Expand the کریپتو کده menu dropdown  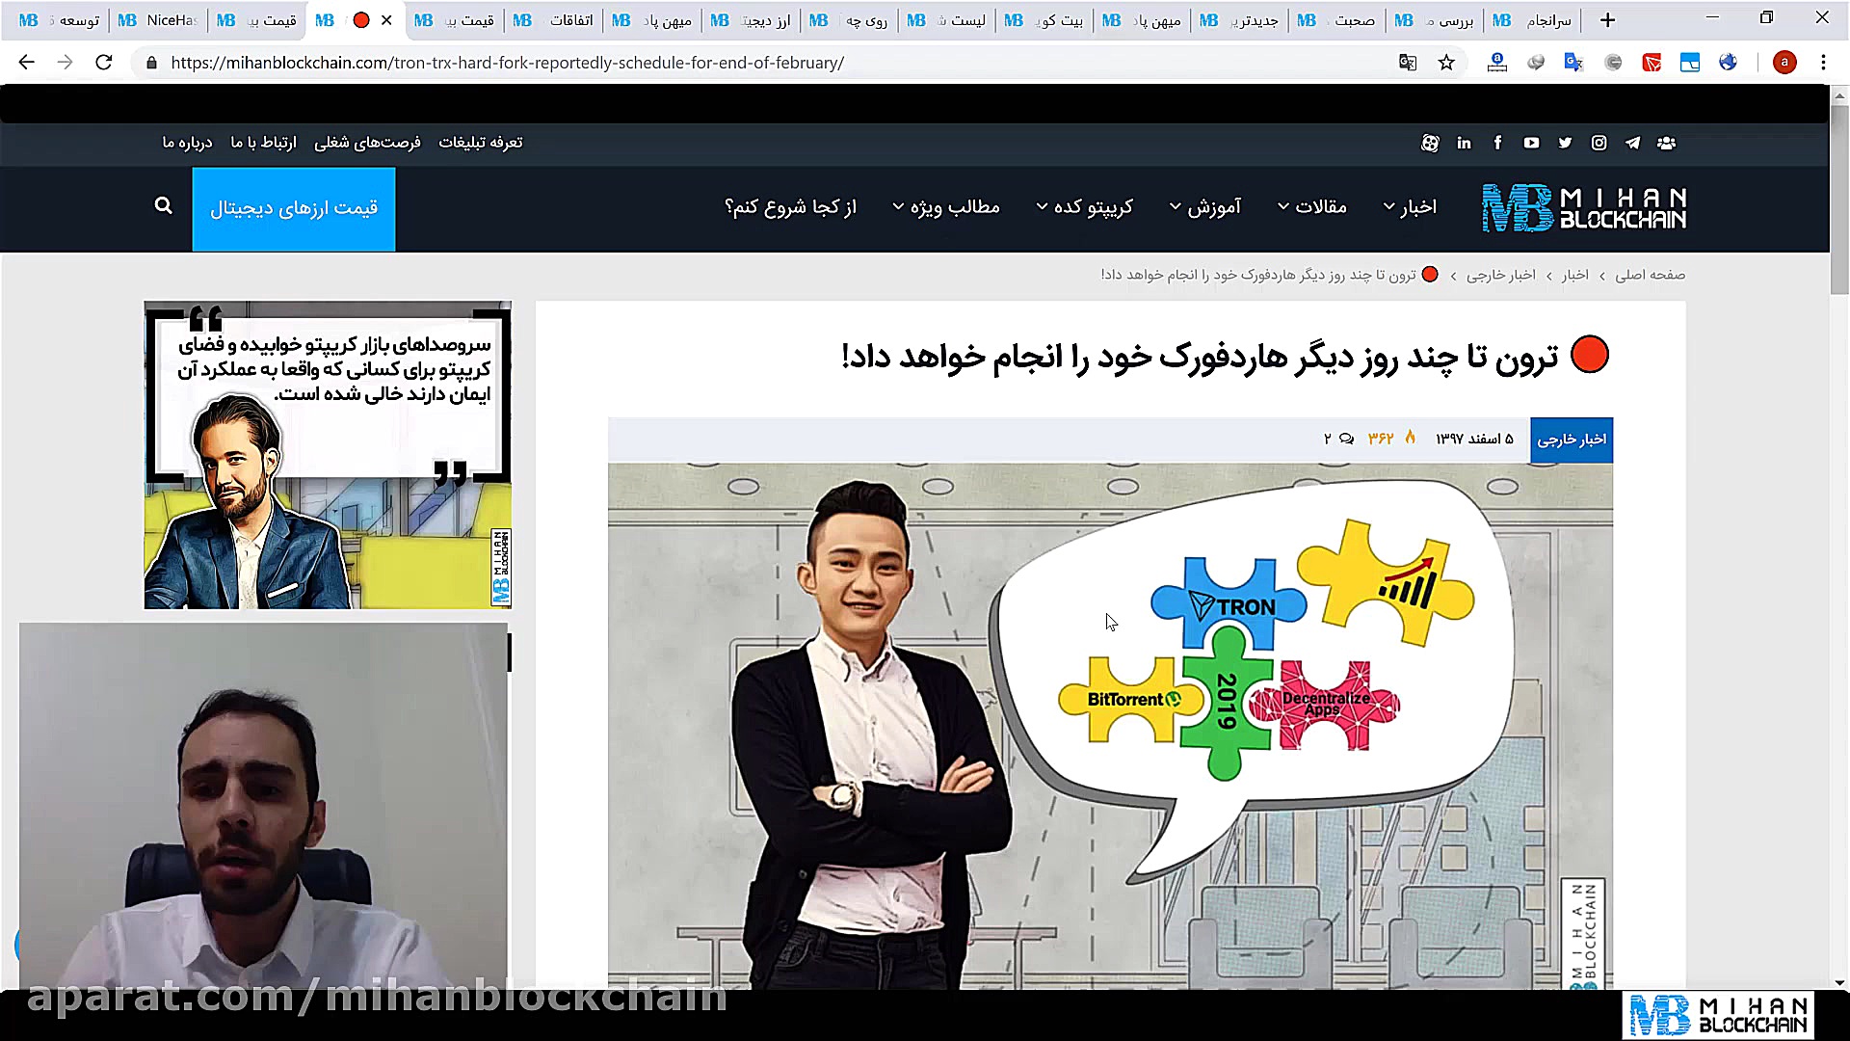(1084, 207)
